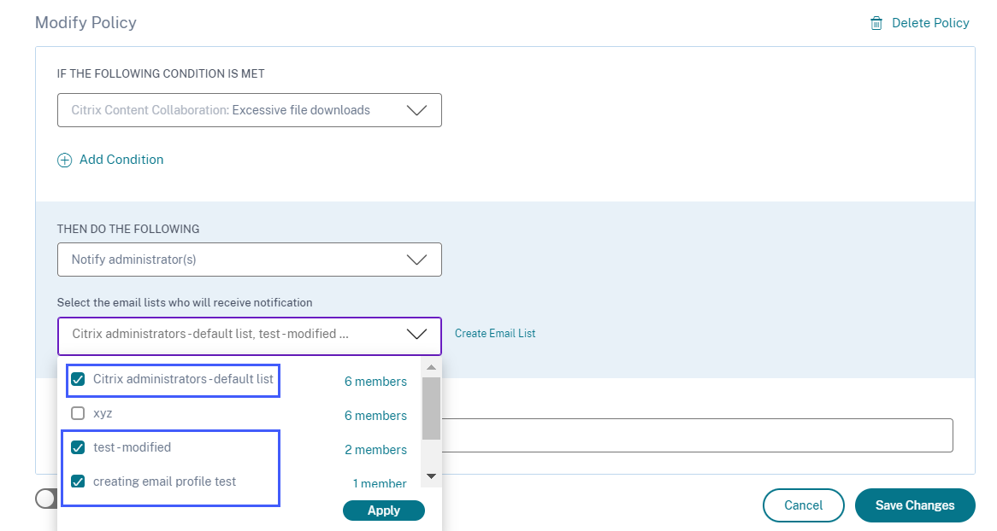Cancel the policy modification
The height and width of the screenshot is (531, 997).
click(803, 505)
